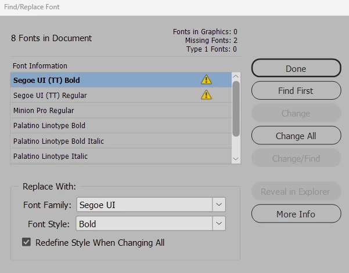Click the scroll down arrow in font list
The width and height of the screenshot is (349, 273).
236,159
